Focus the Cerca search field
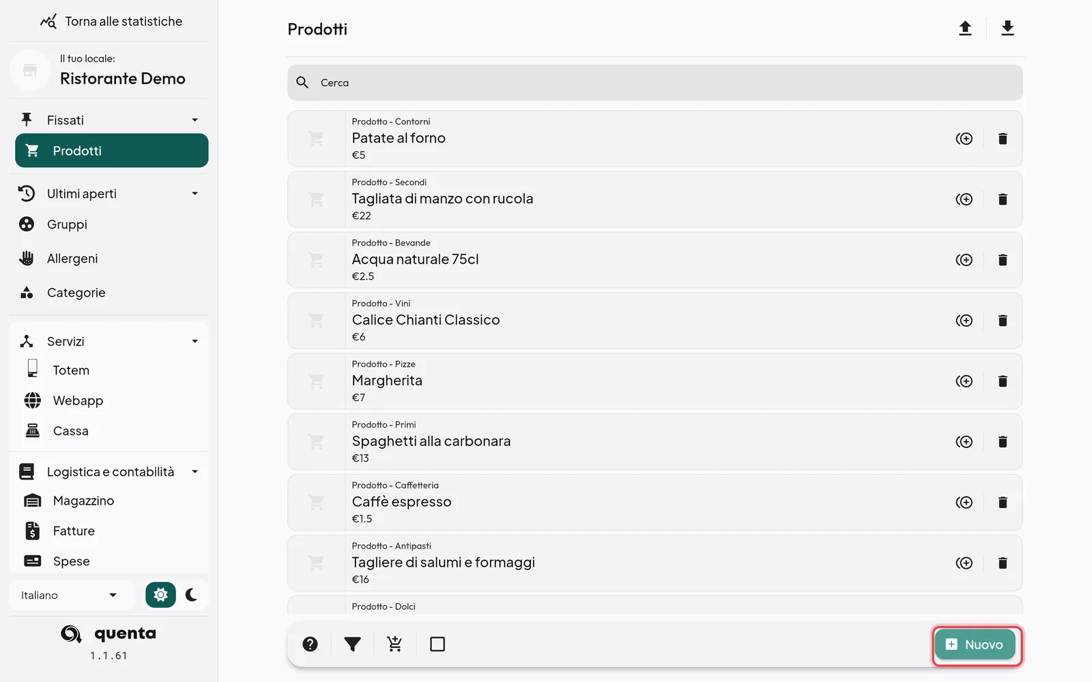This screenshot has width=1092, height=682. (655, 83)
